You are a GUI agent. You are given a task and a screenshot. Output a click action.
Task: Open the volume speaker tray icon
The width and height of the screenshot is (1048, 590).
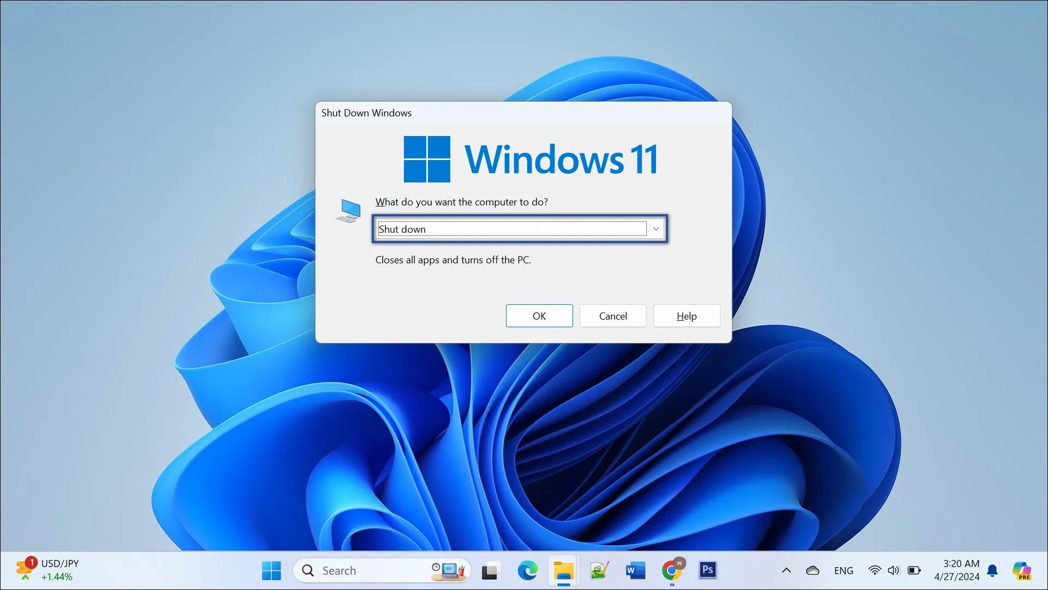point(893,570)
